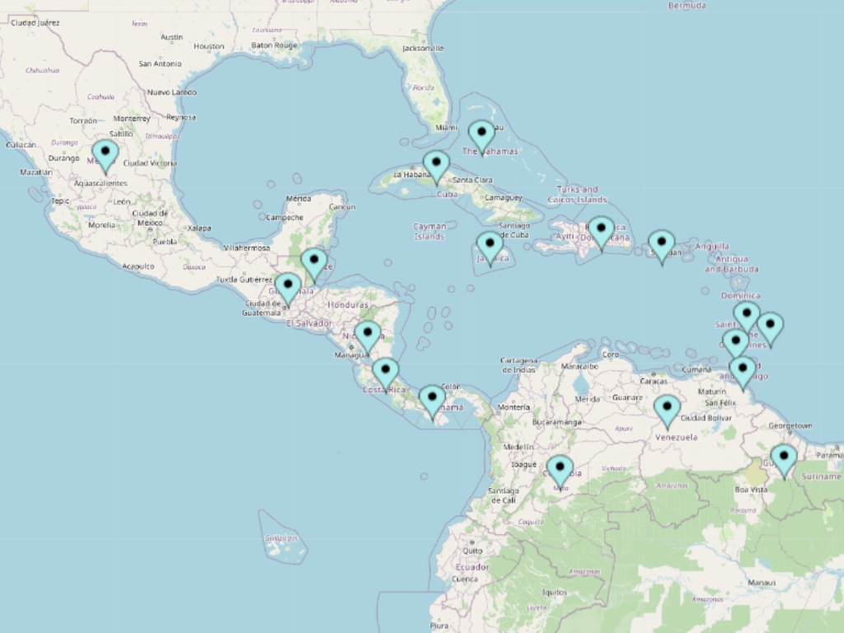Open the marker located on Cuba

tap(436, 165)
